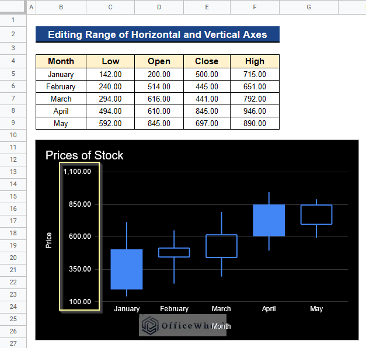
Task: Click the cell with value 890.00
Action: pyautogui.click(x=255, y=123)
